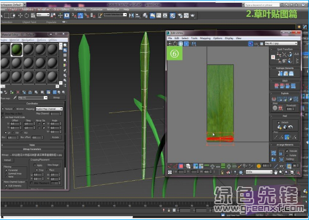
Task: Click the Reset Peel icon in Peel rollout
Action: [291, 127]
